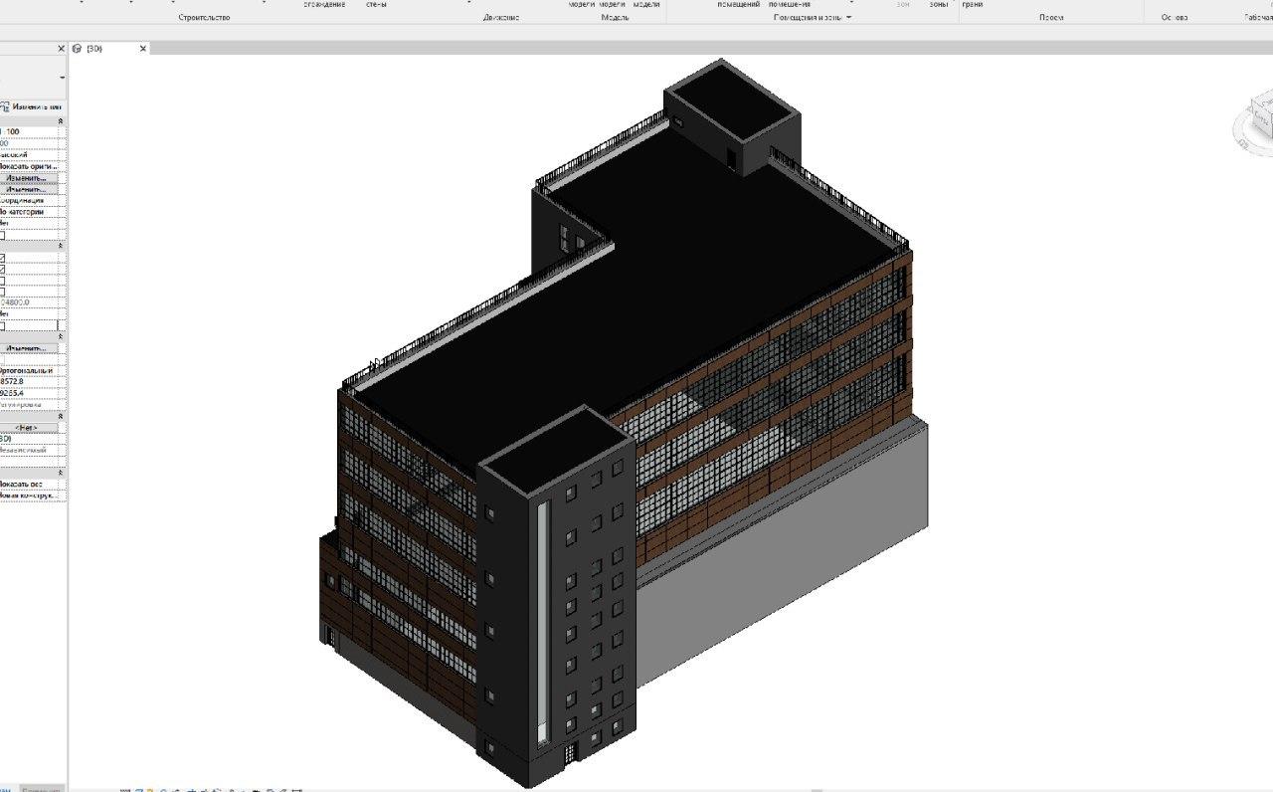Collapse the section above the <Нет> button
1273x792 pixels.
(61, 416)
